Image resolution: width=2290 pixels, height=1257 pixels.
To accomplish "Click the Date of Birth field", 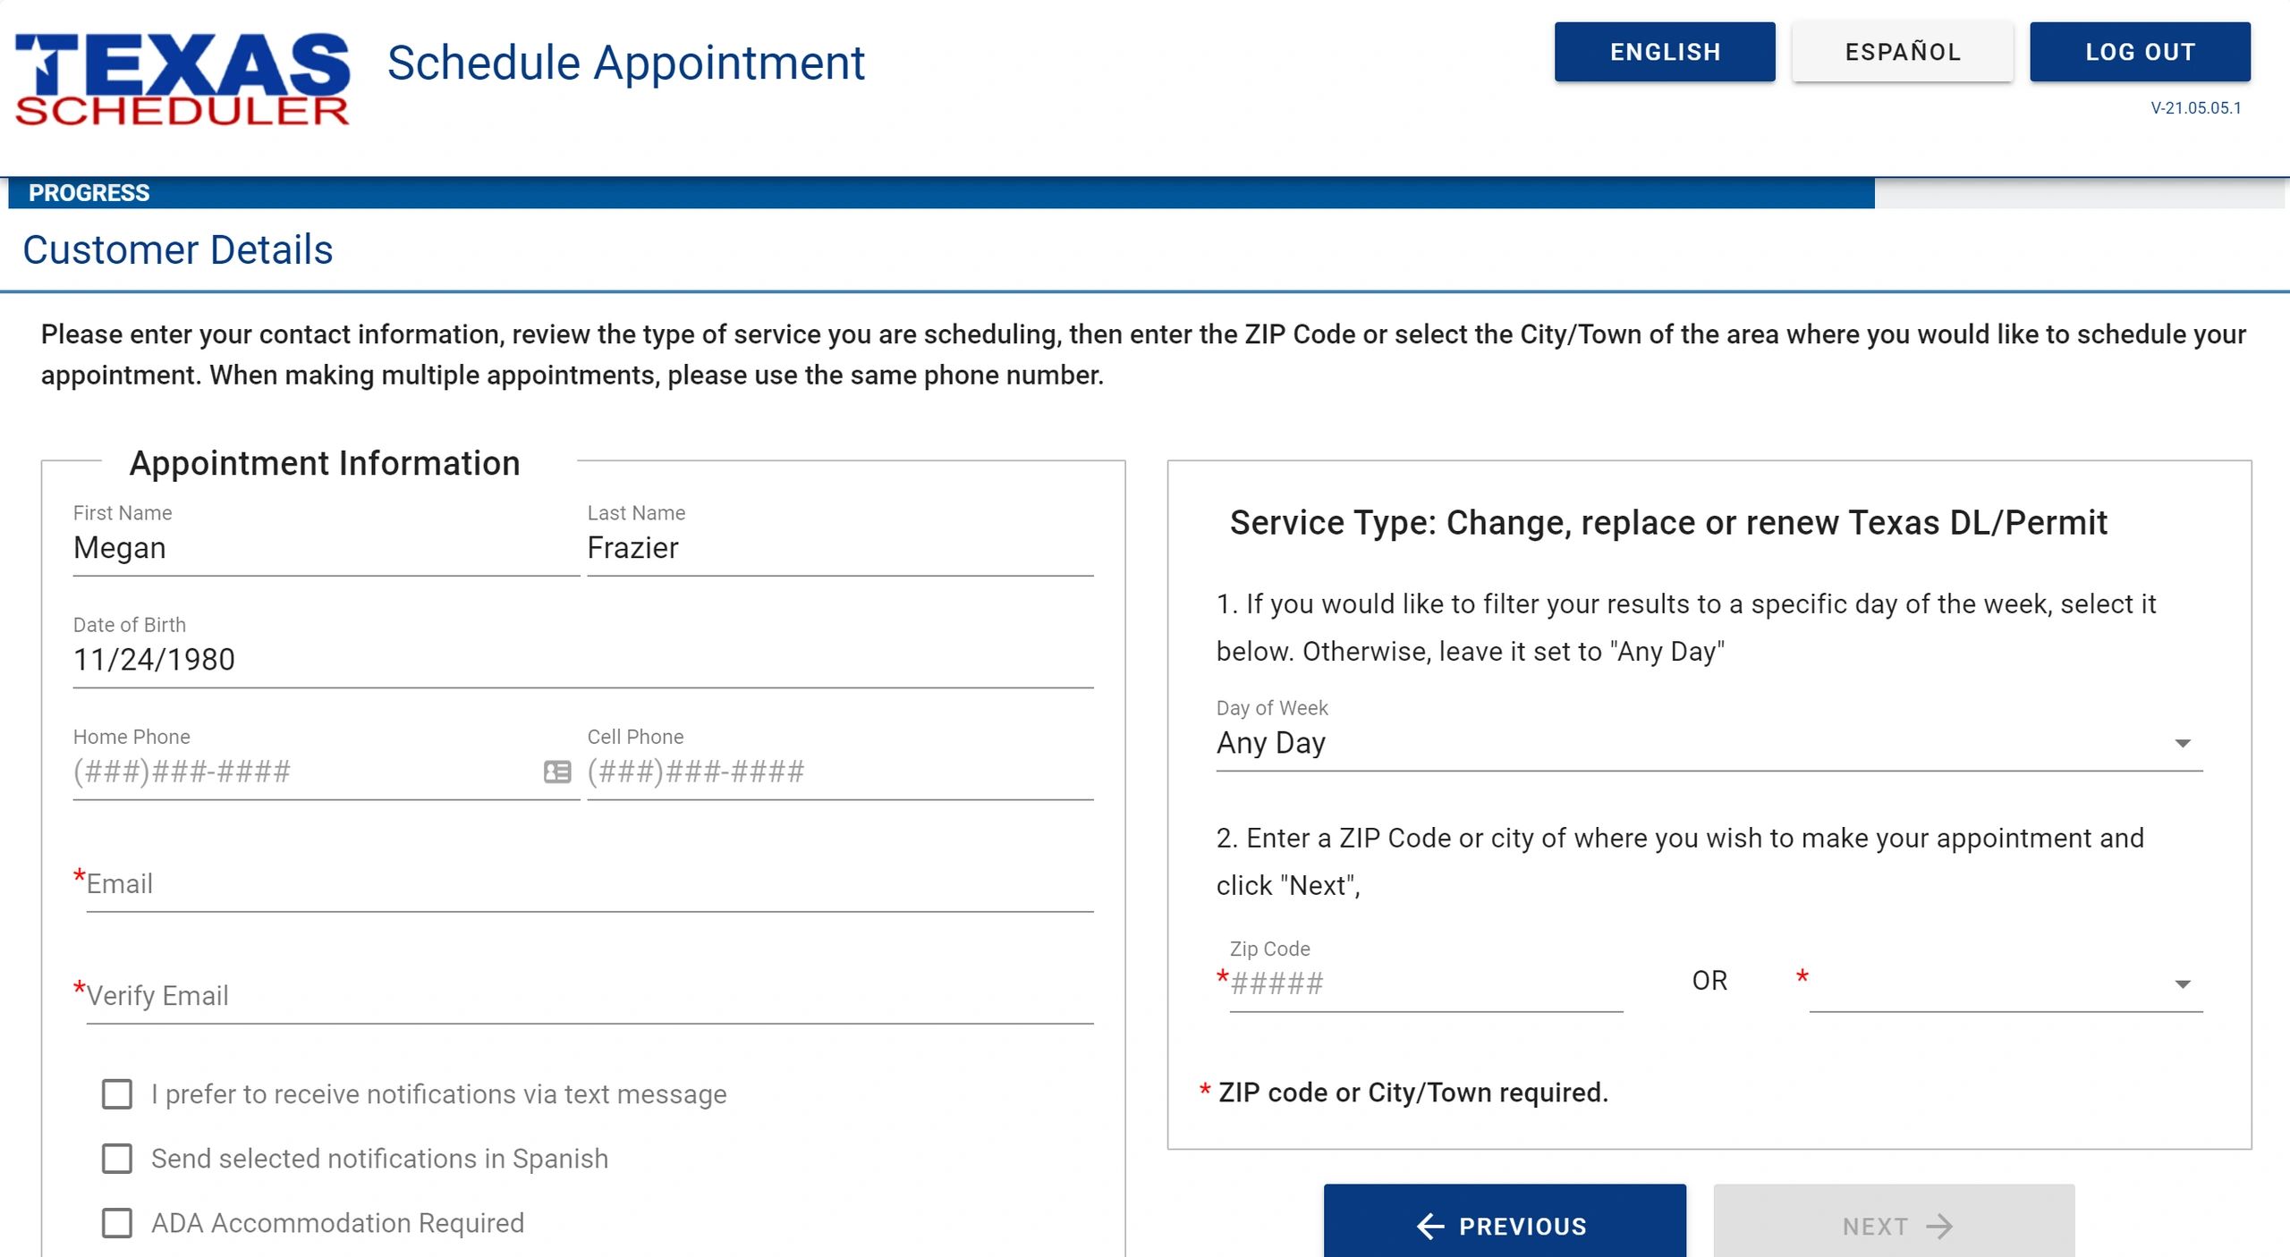I will coord(582,660).
